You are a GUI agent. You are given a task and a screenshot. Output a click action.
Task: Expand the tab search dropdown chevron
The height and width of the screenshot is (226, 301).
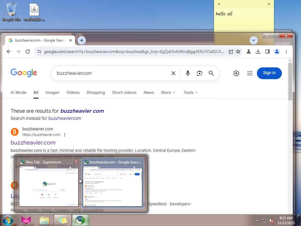(254, 40)
